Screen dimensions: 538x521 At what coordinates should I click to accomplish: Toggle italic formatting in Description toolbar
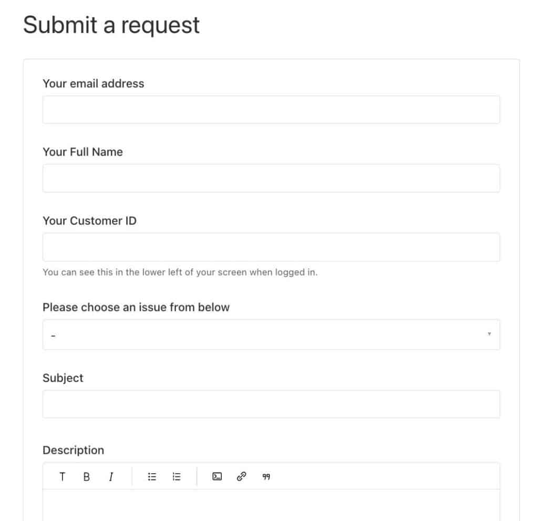click(x=111, y=477)
